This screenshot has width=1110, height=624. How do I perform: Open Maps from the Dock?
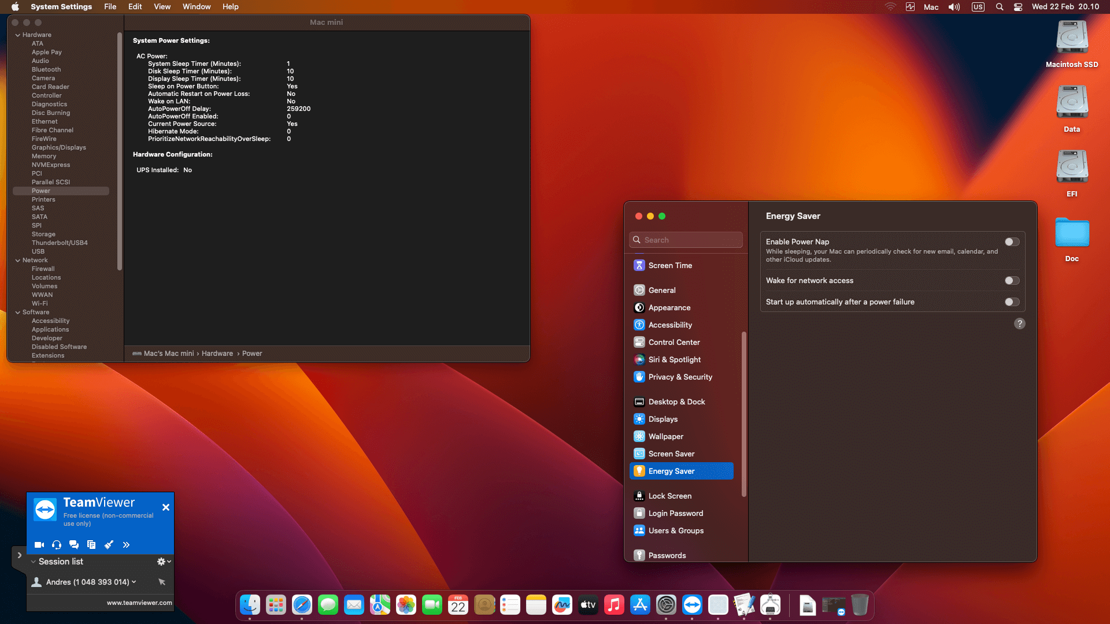(x=380, y=605)
